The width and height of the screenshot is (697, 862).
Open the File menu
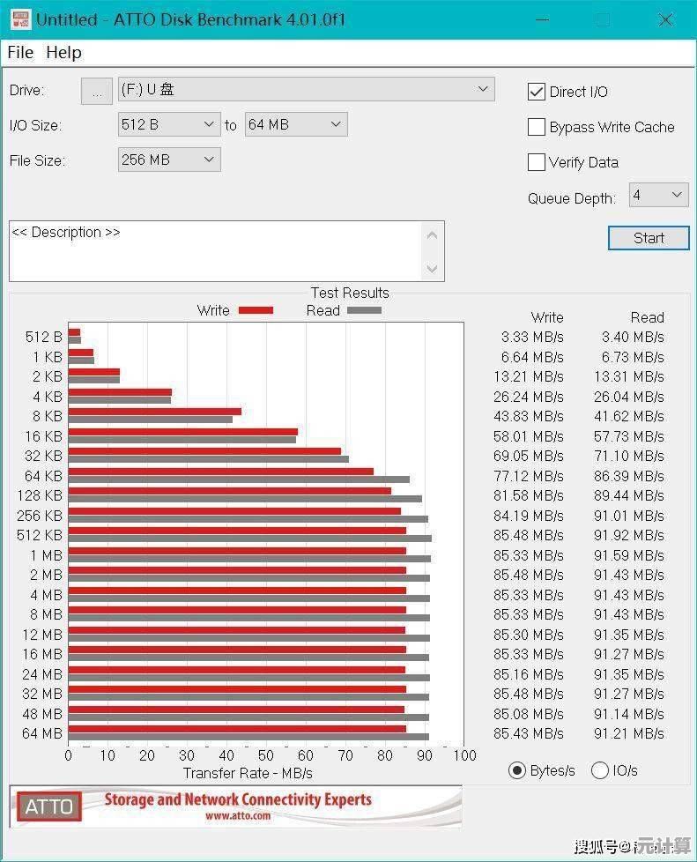(20, 53)
